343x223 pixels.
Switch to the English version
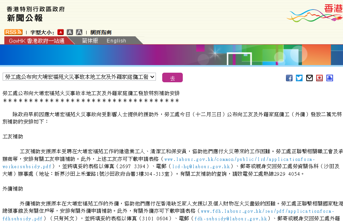(116, 41)
